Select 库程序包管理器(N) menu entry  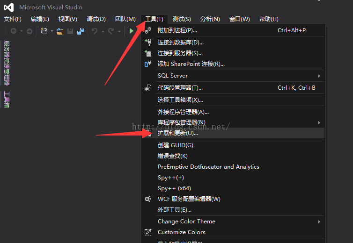[233, 122]
